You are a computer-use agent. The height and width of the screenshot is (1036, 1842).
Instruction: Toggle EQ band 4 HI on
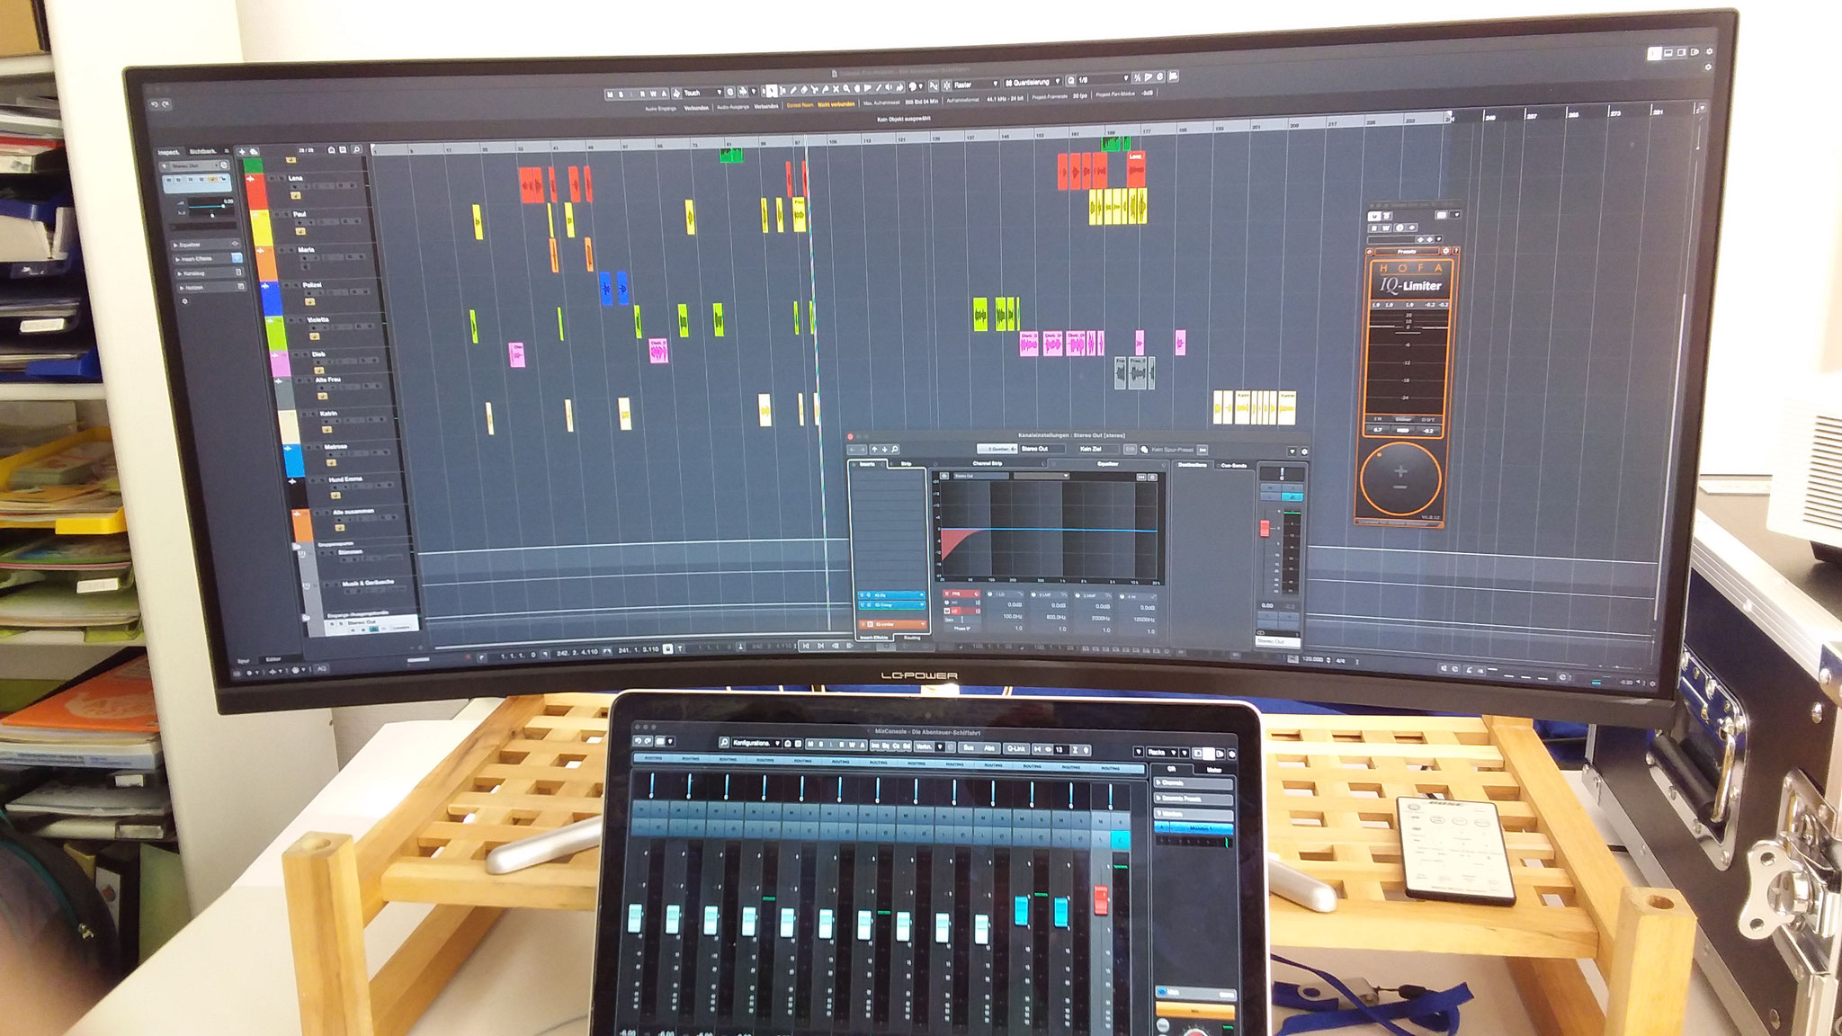coord(1122,596)
